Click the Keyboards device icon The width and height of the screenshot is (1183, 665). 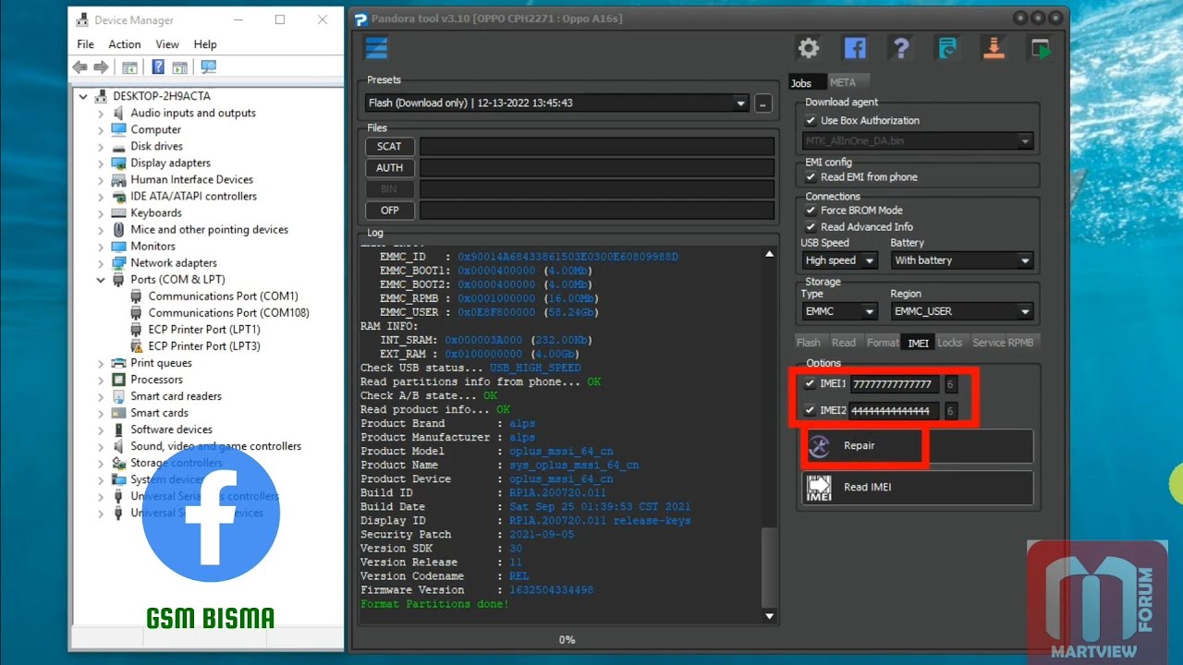118,212
